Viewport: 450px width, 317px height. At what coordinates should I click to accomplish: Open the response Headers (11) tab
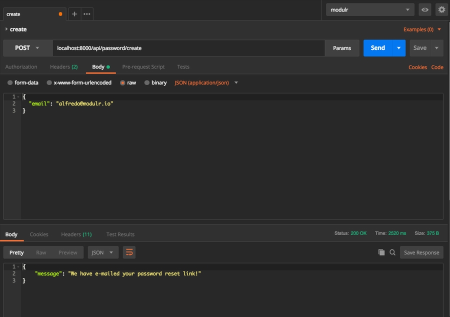pos(76,234)
